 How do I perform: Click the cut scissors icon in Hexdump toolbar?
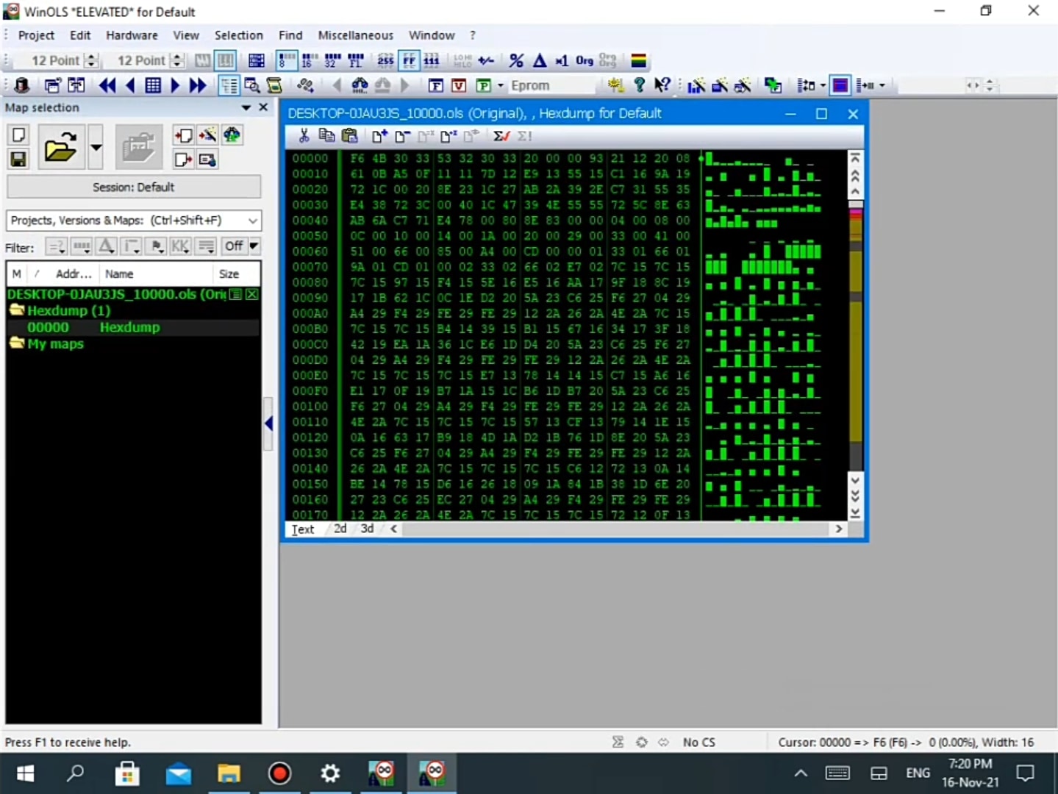pyautogui.click(x=304, y=136)
